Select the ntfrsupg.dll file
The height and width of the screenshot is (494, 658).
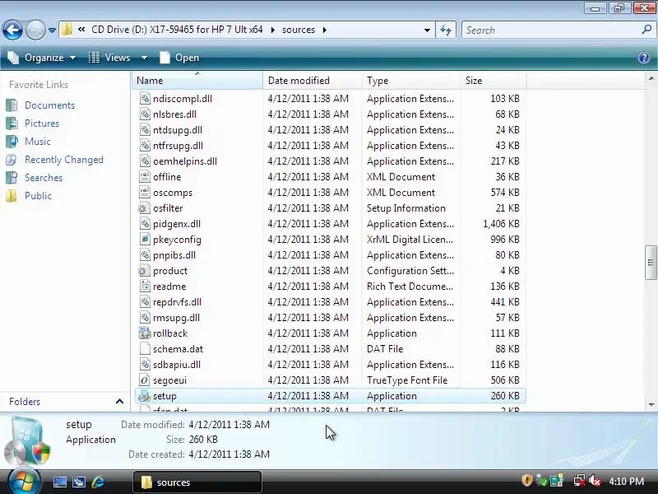(x=178, y=146)
